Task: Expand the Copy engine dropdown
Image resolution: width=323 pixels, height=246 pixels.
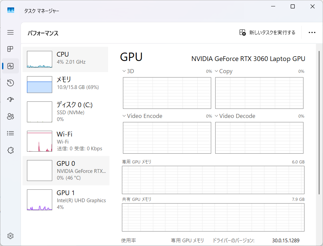Action: tap(224, 71)
